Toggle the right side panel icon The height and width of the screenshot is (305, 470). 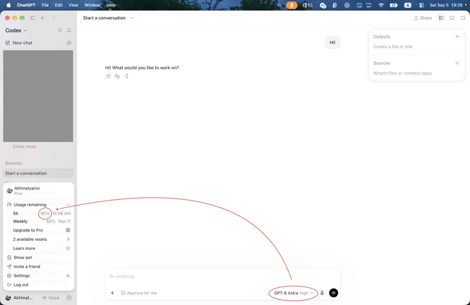[x=463, y=18]
